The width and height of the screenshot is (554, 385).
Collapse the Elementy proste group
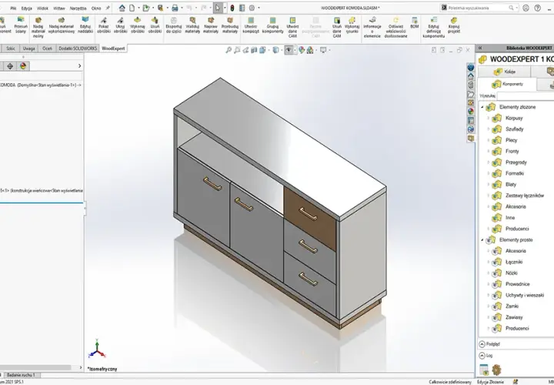coord(482,240)
